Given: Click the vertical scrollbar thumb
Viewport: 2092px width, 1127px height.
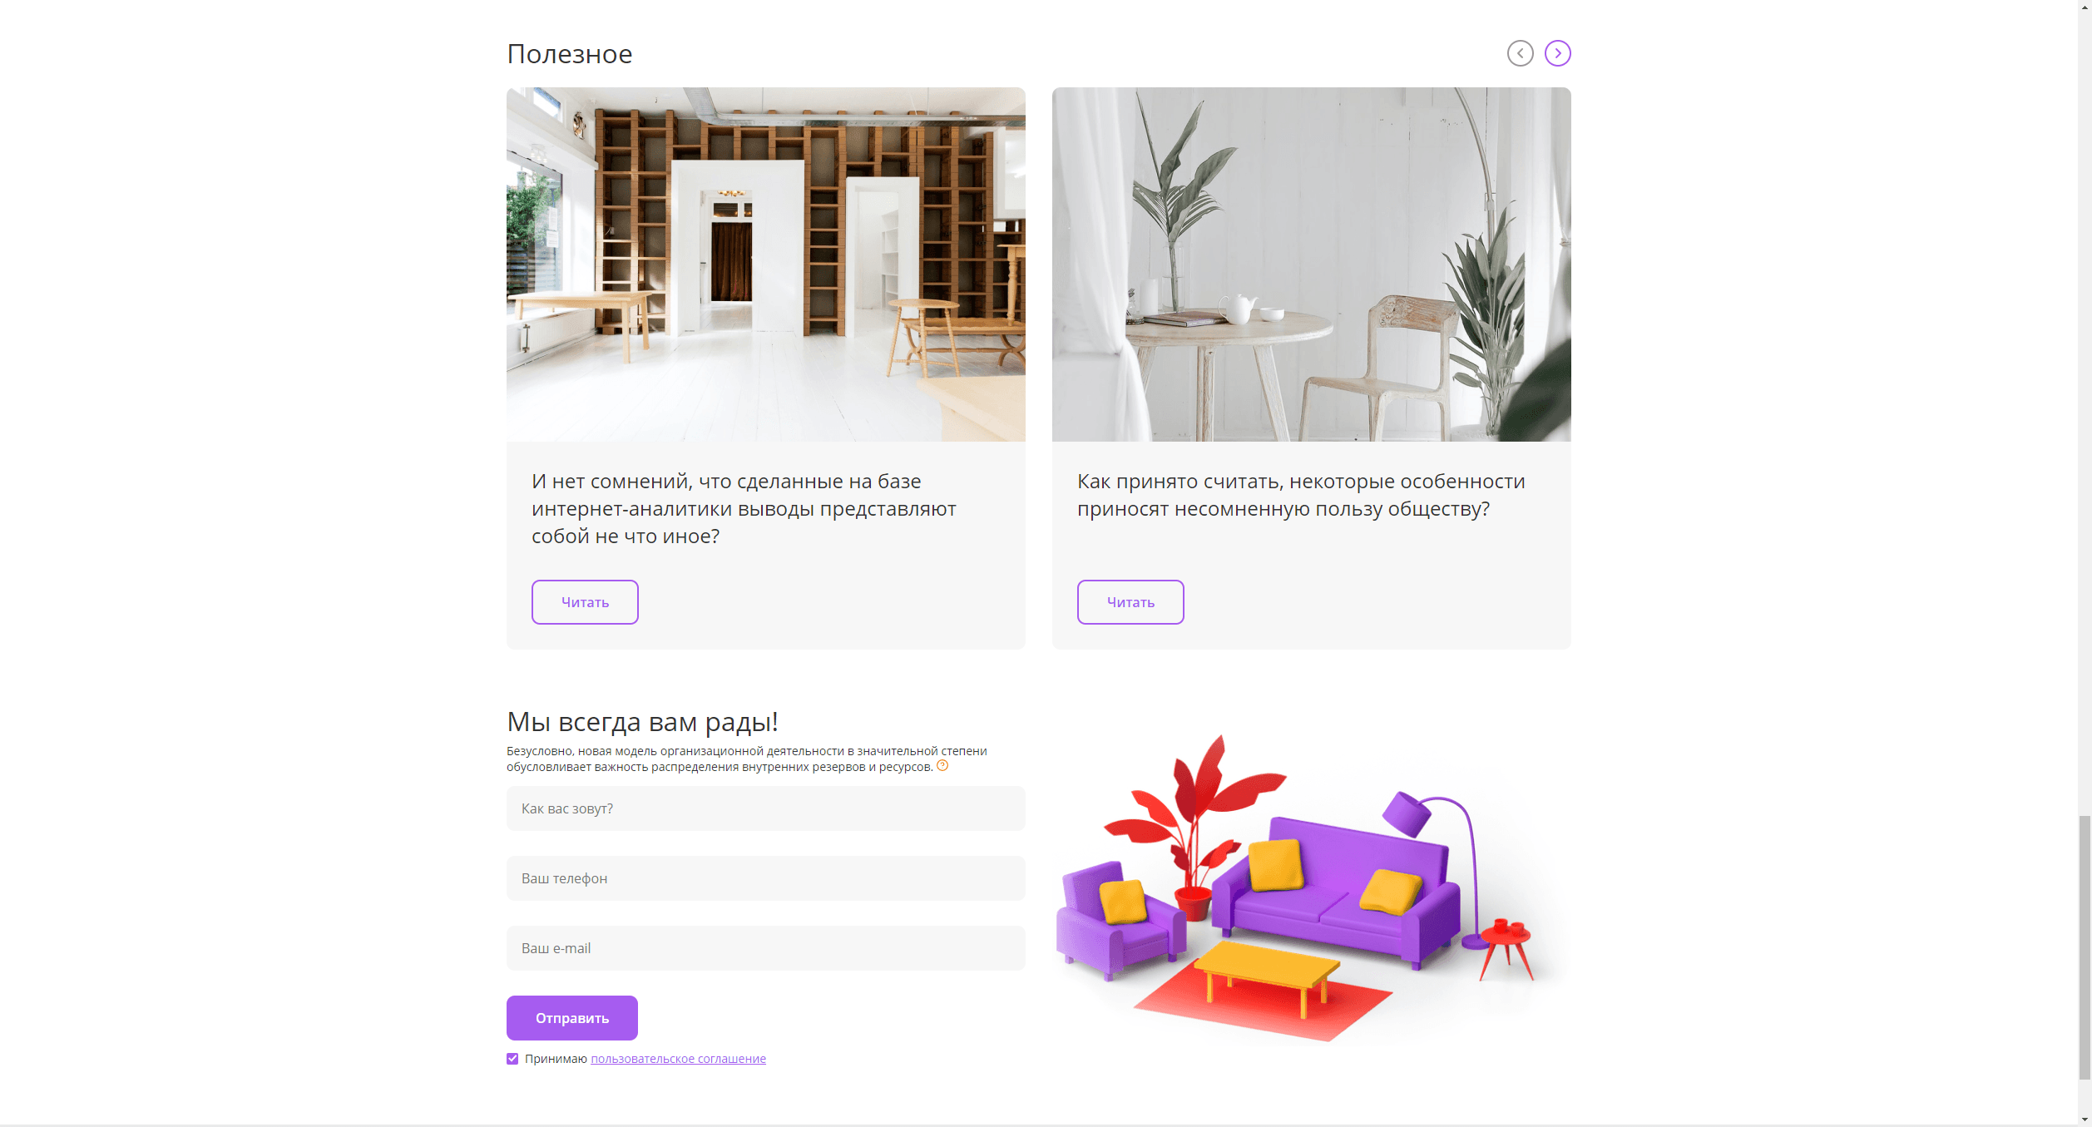Looking at the screenshot, I should coord(2085,948).
